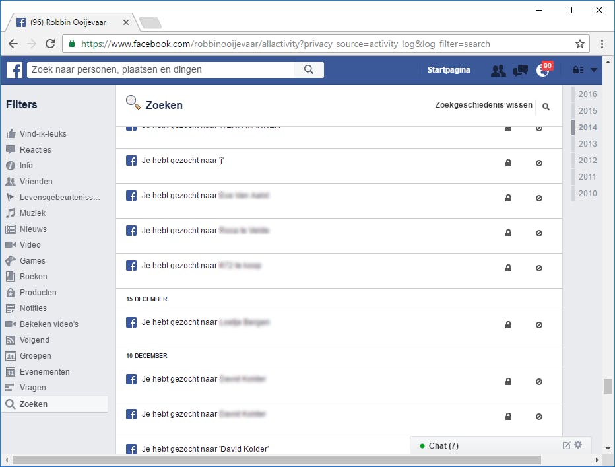Expand the account dropdown arrow in header

[x=594, y=70]
